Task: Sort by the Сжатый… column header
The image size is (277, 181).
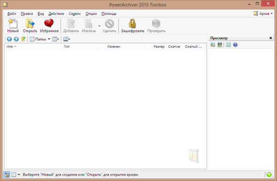Action: pos(193,47)
